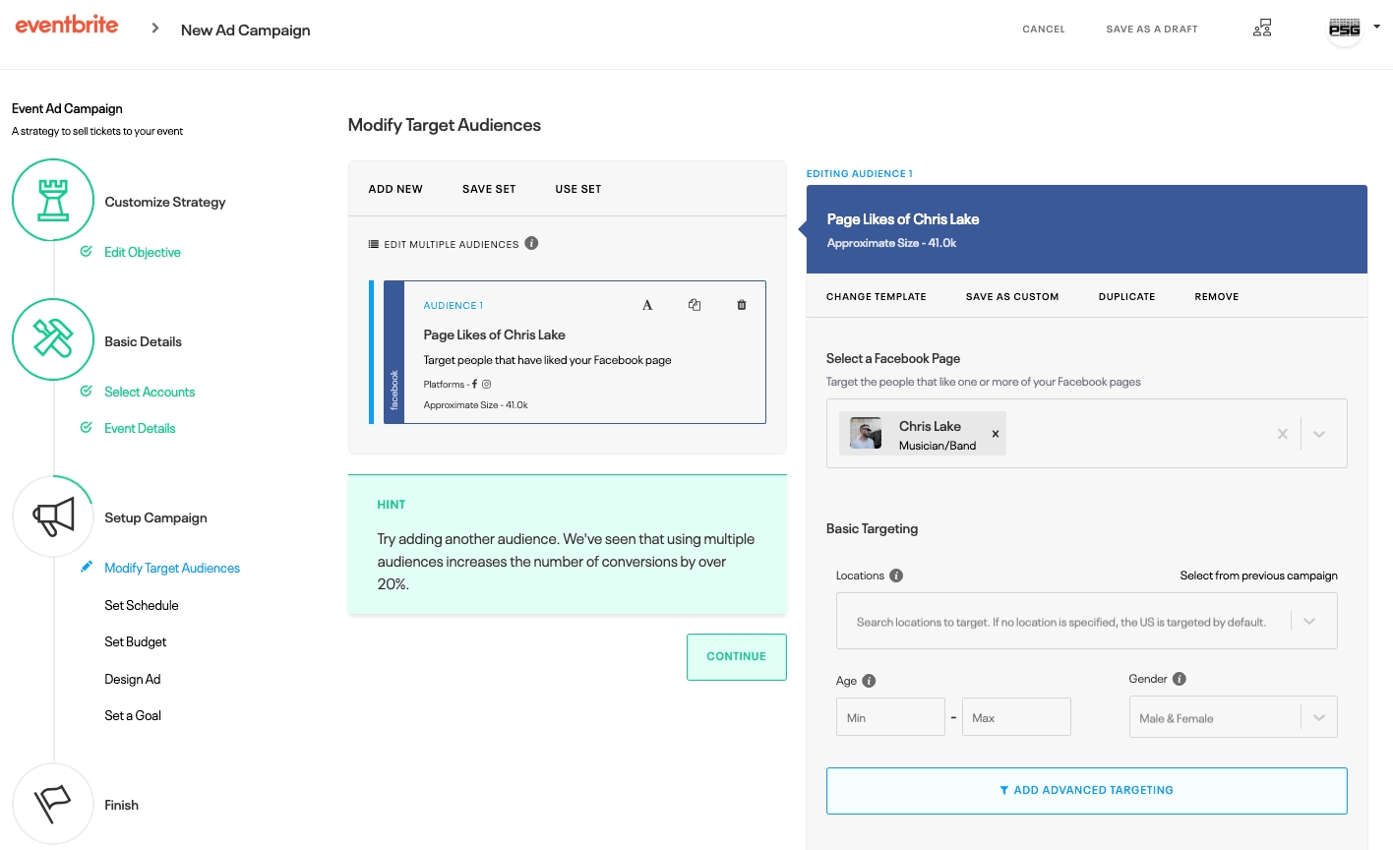Screen dimensions: 1393x850
Task: Expand the Locations search dropdown
Action: coord(1309,622)
